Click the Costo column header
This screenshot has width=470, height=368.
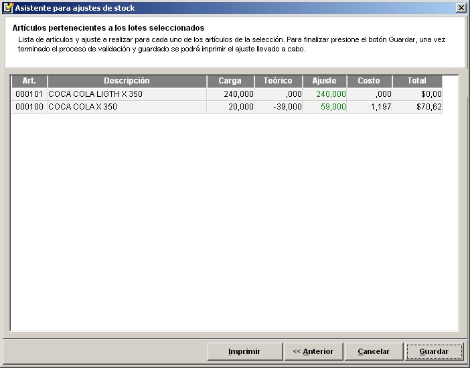pos(370,81)
